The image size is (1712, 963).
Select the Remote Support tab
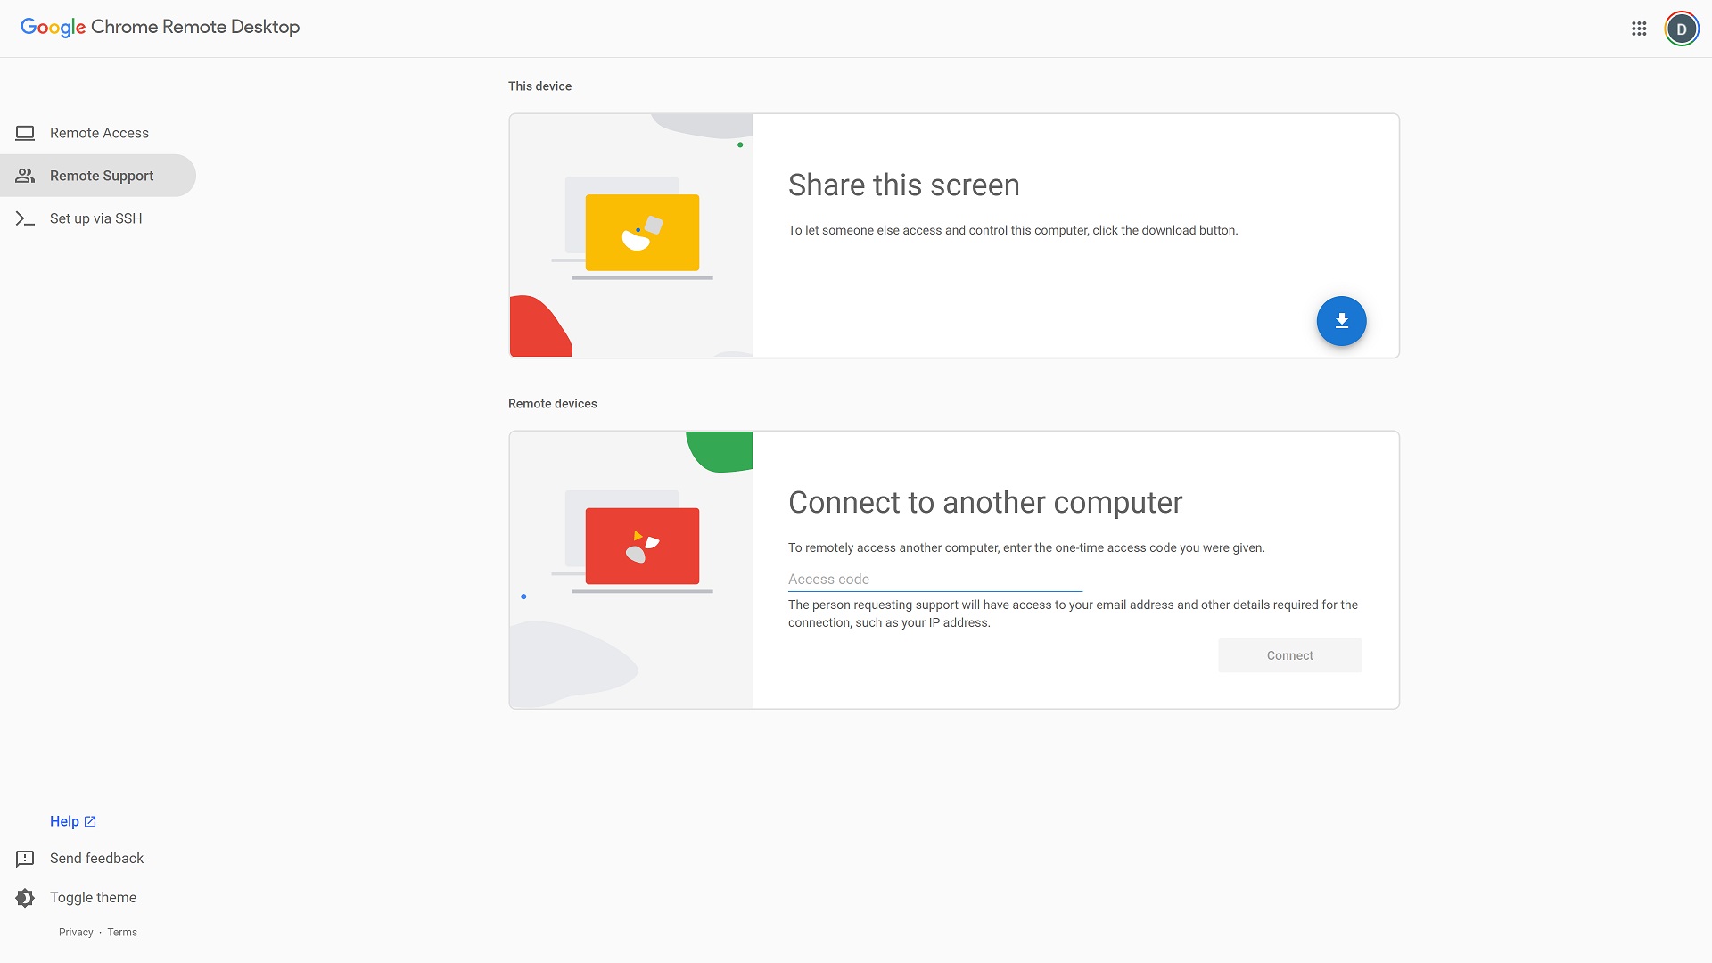pos(101,175)
